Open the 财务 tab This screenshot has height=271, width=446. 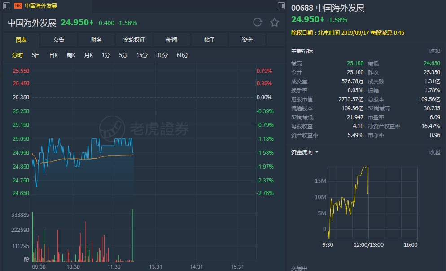96,40
